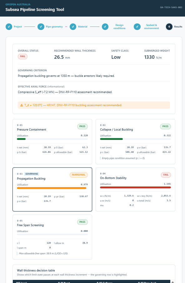Click the On-Bottom Stability red utilisation bar
This screenshot has width=185, height=283.
(135, 187)
